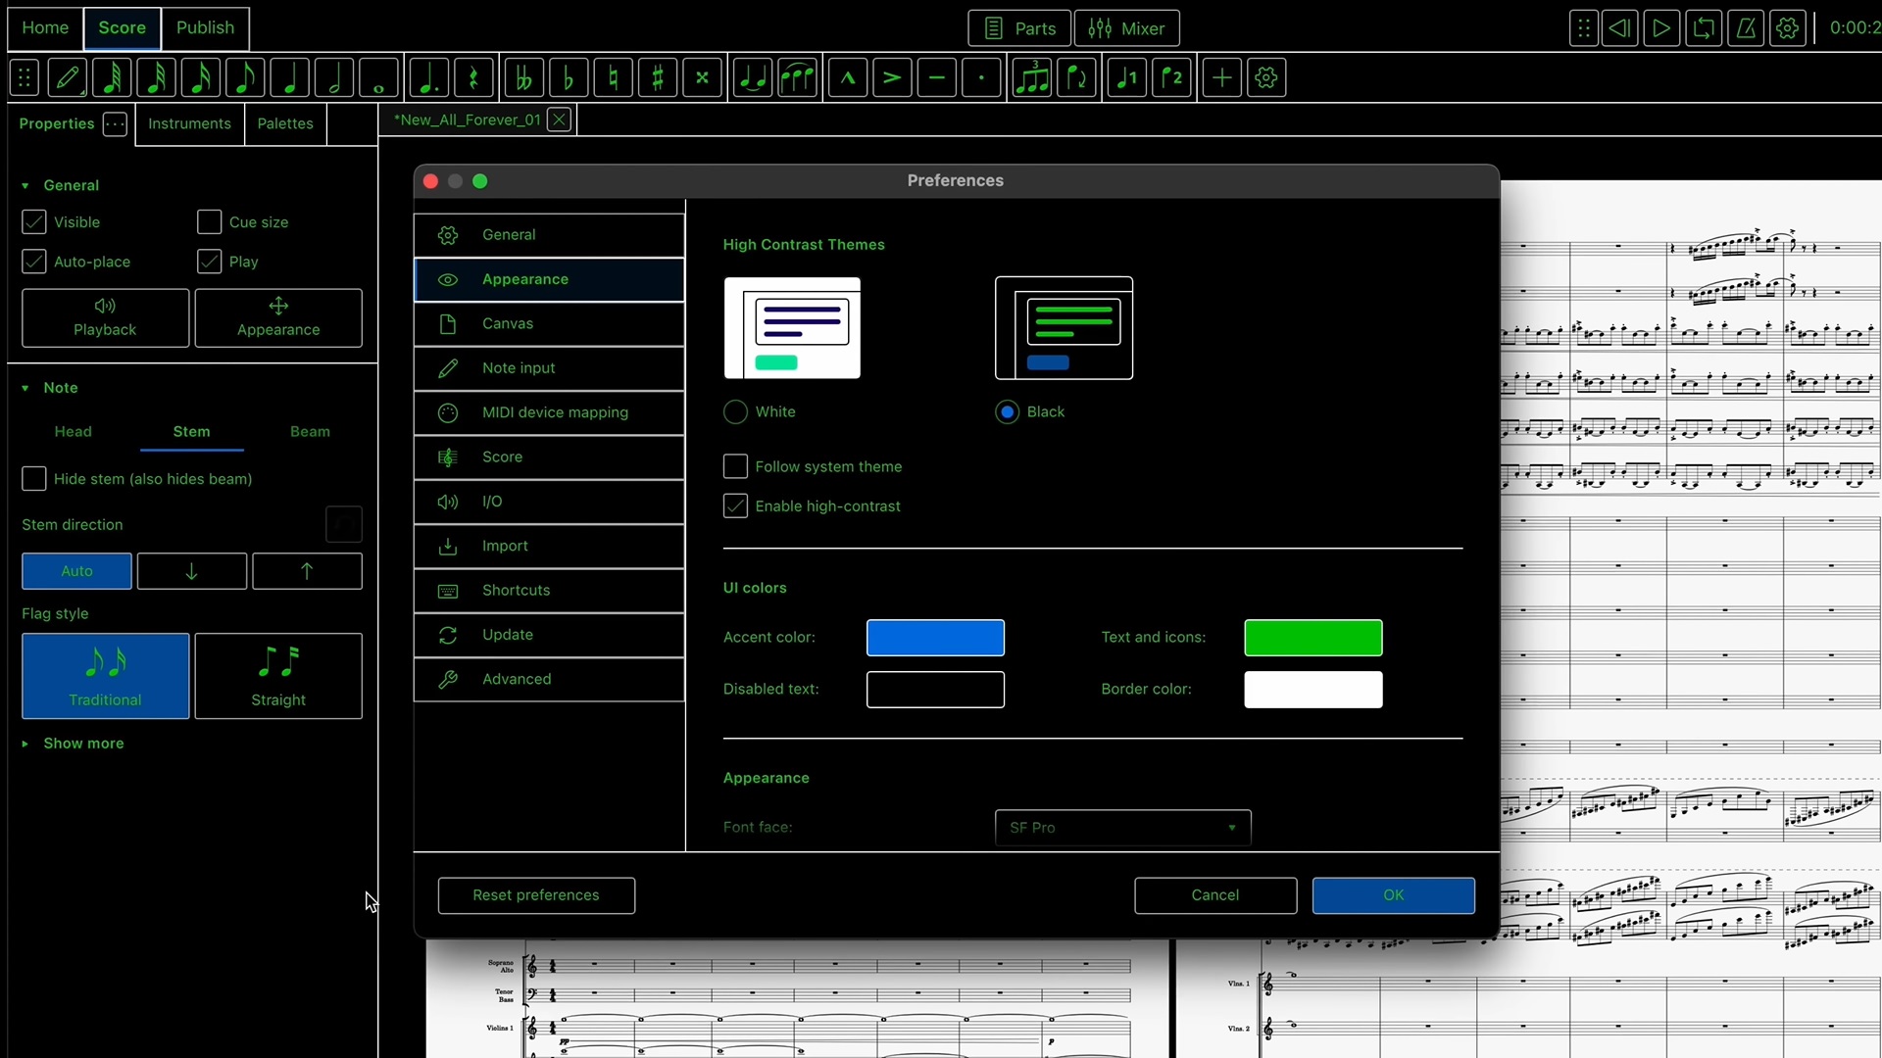Toggle the metronome in the playback toolbar
Image resolution: width=1882 pixels, height=1058 pixels.
point(1748,28)
